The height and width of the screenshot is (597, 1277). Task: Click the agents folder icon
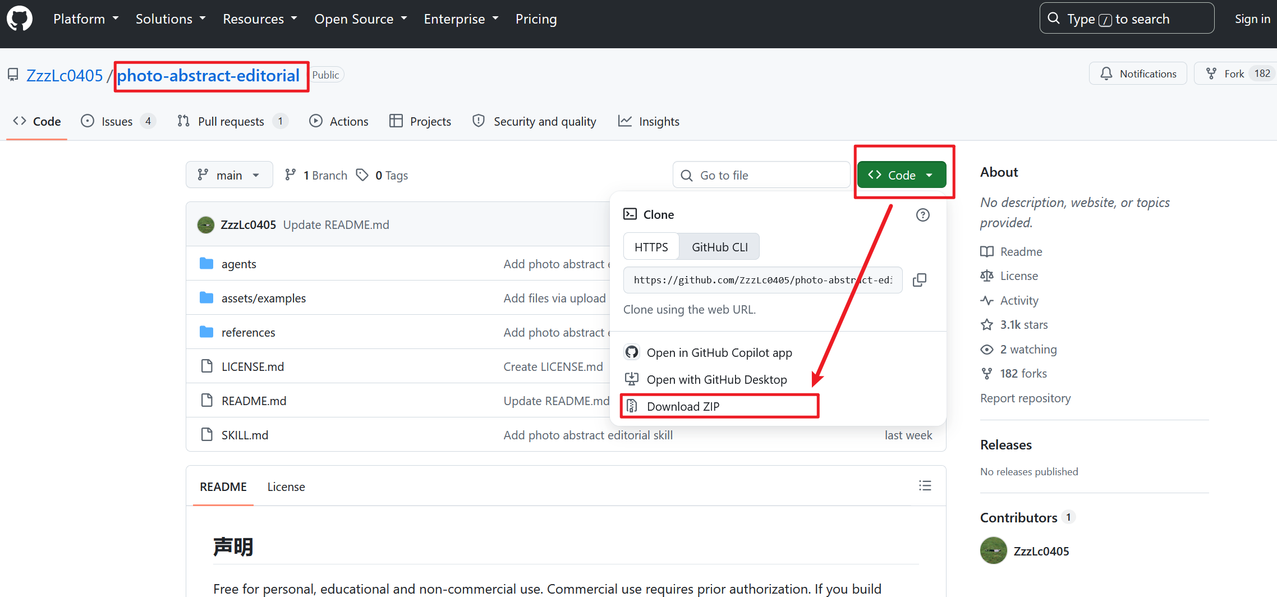(206, 264)
